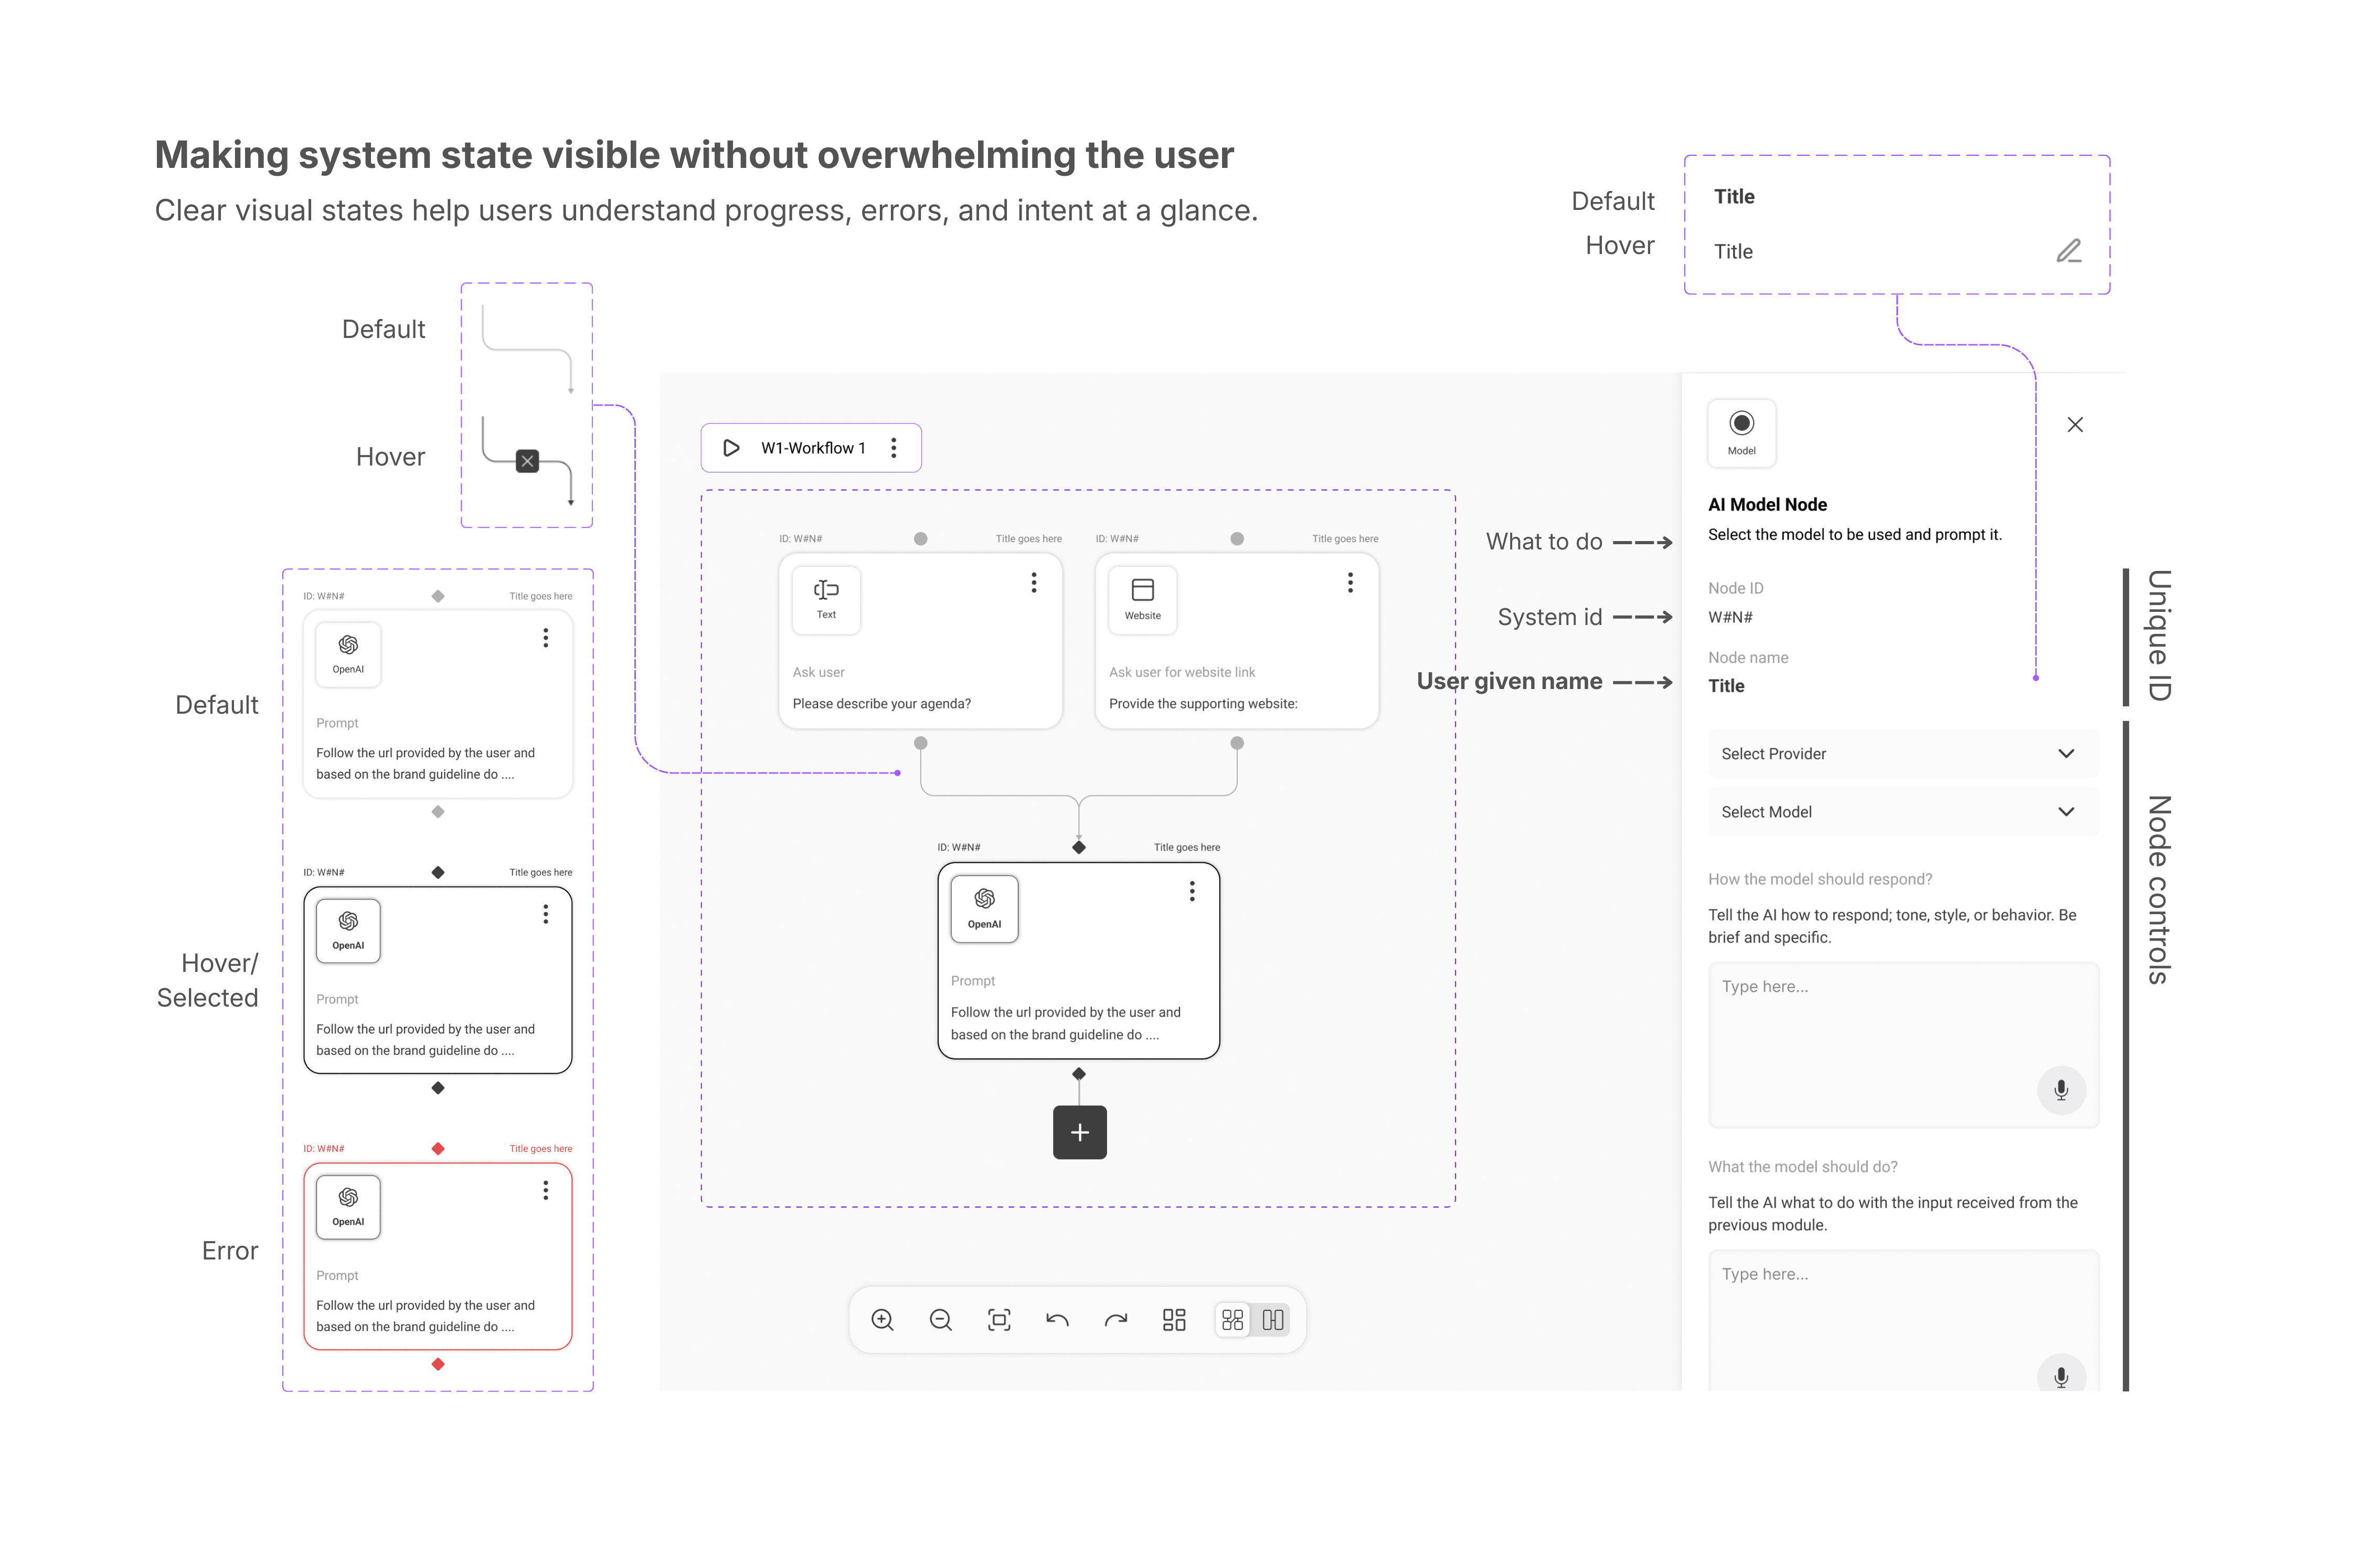Switch to side-by-side column view toggle
Viewport: 2380px width, 1546px height.
tap(1272, 1320)
